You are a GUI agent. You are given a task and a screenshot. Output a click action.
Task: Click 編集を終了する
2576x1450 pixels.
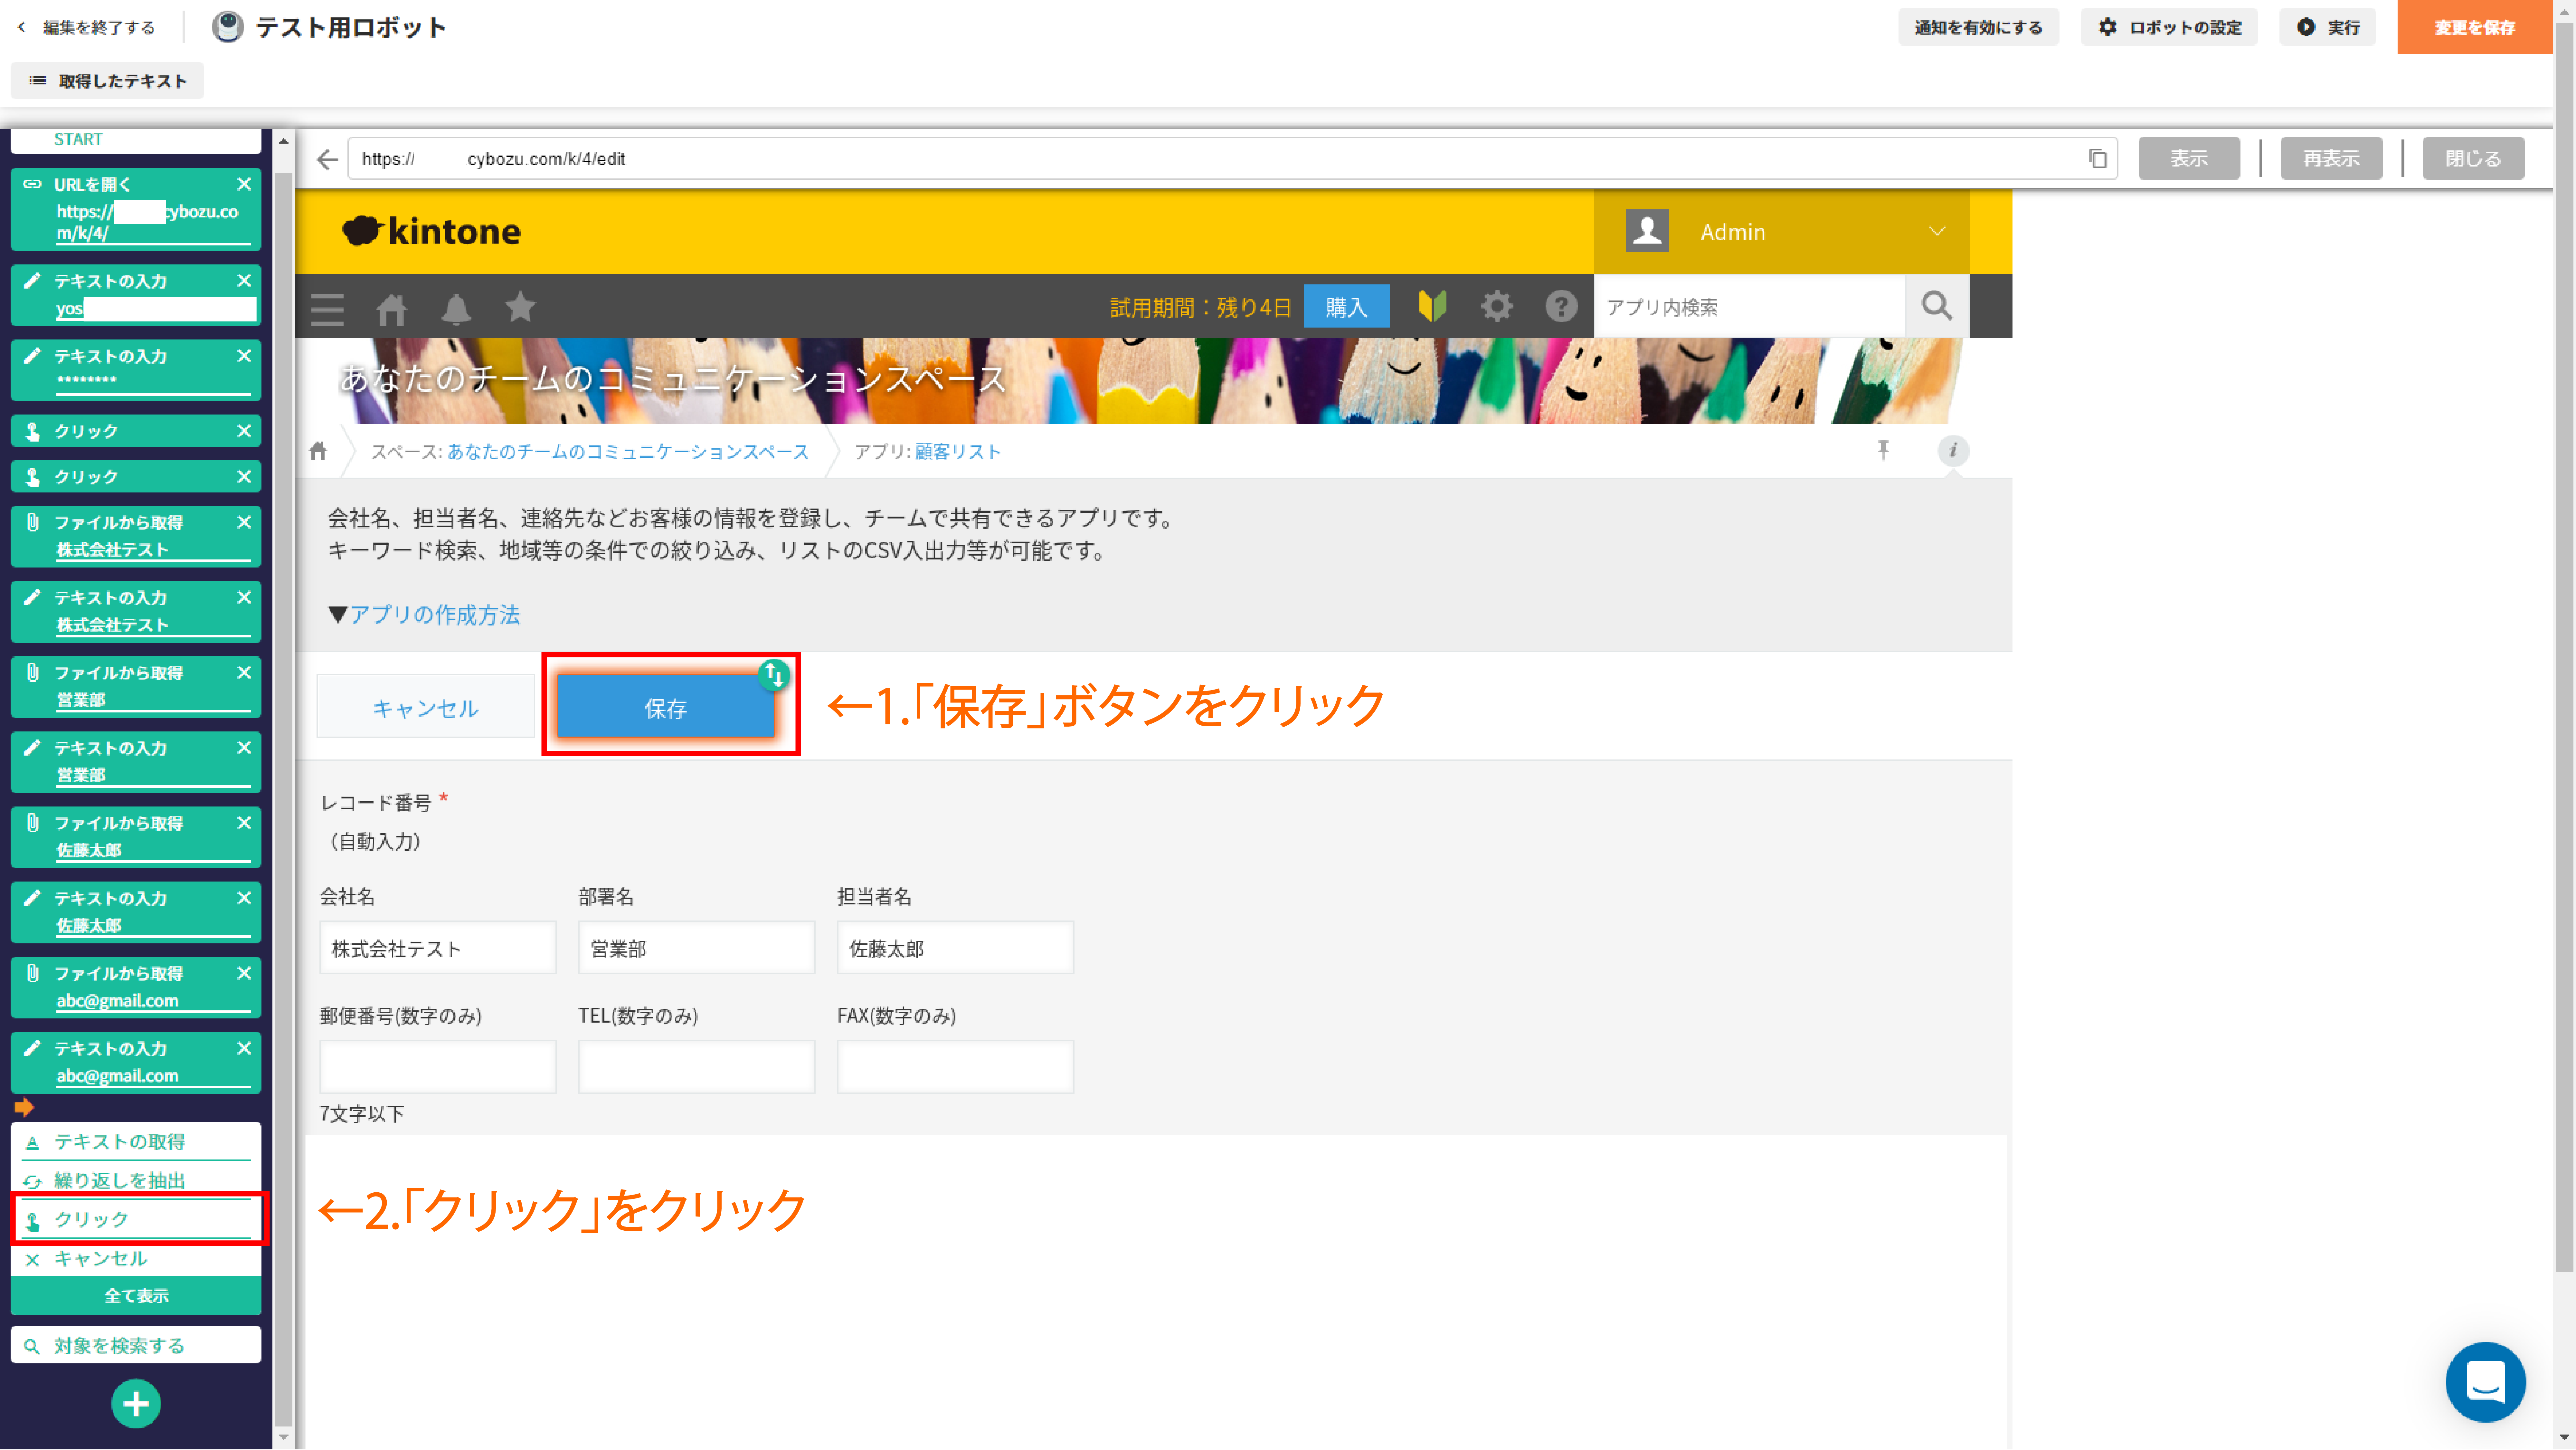tap(87, 27)
